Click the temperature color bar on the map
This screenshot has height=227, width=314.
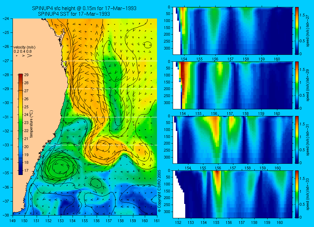[21, 124]
